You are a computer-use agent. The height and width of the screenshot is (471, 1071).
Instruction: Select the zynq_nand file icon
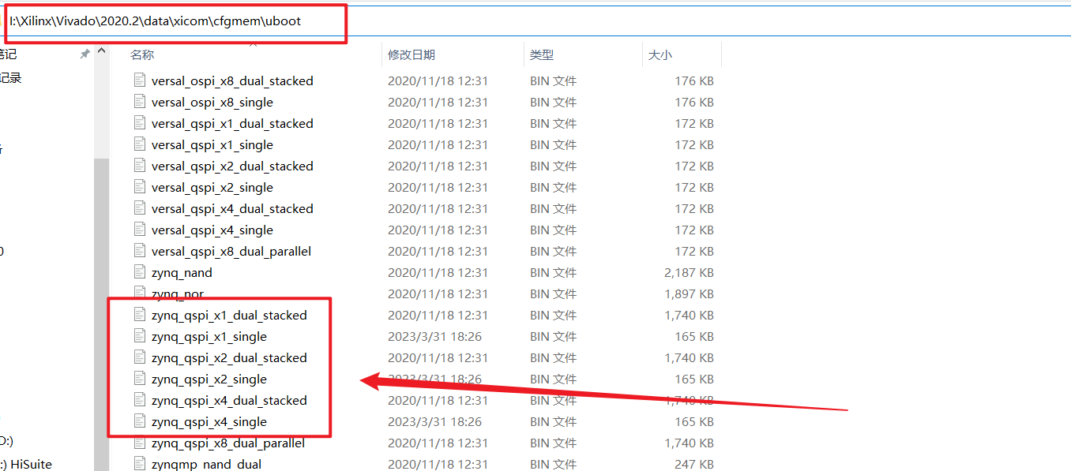pyautogui.click(x=140, y=272)
